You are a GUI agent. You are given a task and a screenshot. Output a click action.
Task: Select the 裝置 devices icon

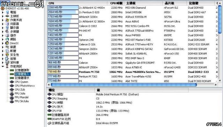tap(7, 47)
